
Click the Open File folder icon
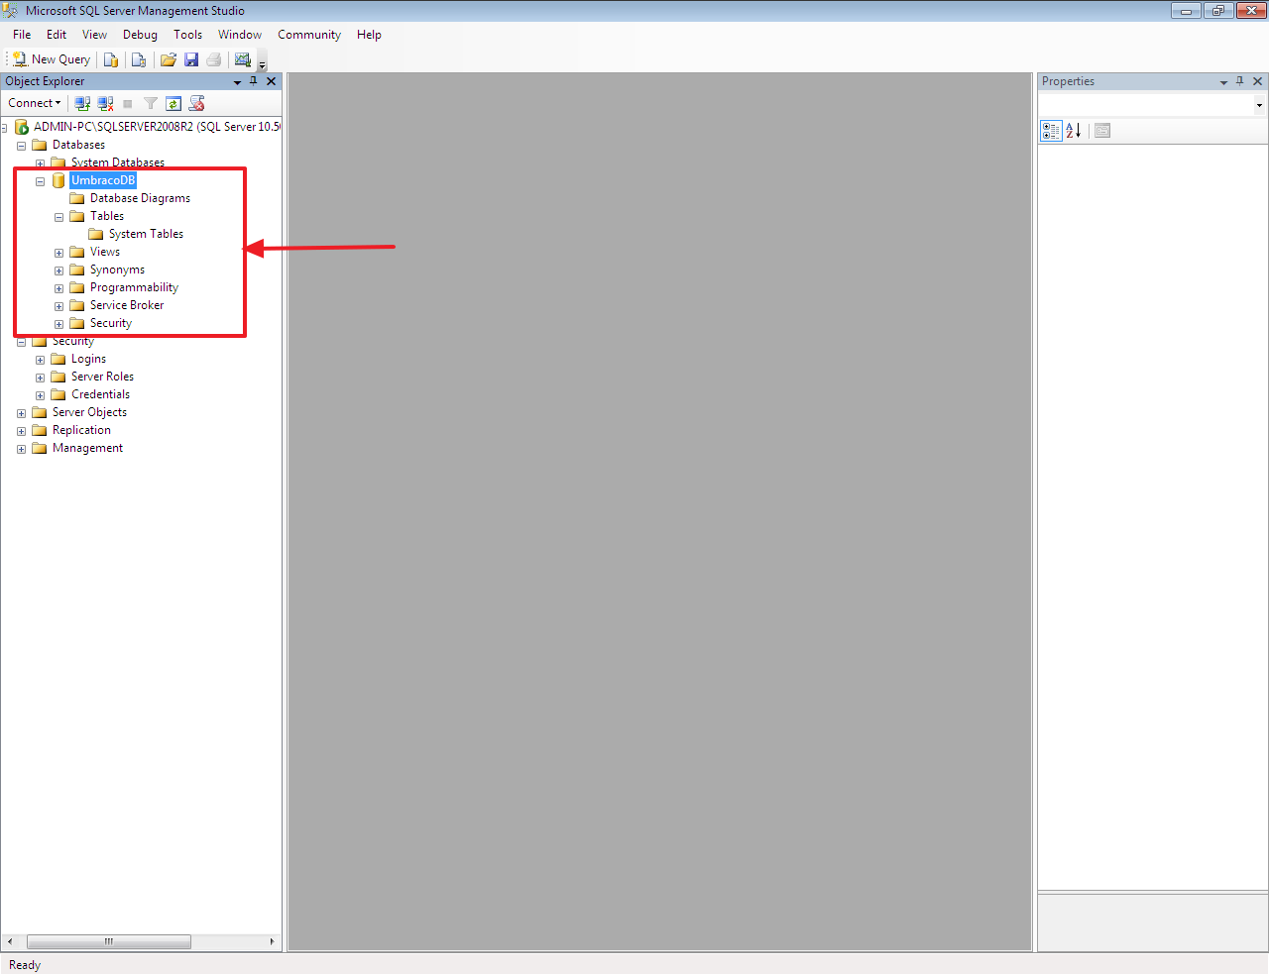coord(169,59)
